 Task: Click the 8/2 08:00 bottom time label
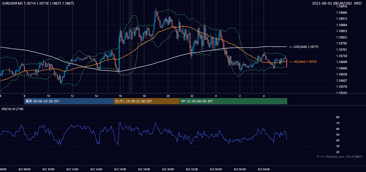24,169
